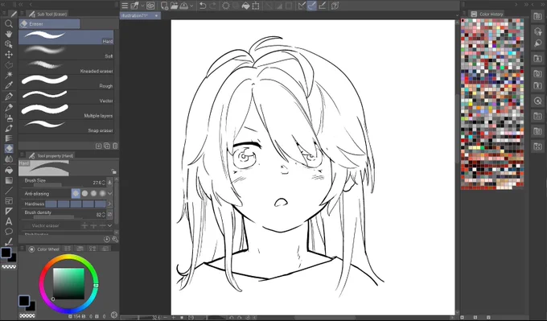Select the first (none) anti-aliasing option
The width and height of the screenshot is (547, 321).
pyautogui.click(x=76, y=193)
